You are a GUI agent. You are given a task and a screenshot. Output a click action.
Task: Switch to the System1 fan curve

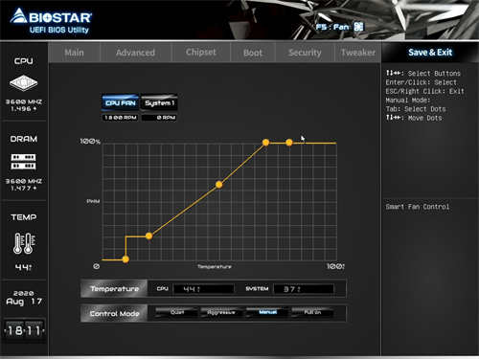coord(159,102)
